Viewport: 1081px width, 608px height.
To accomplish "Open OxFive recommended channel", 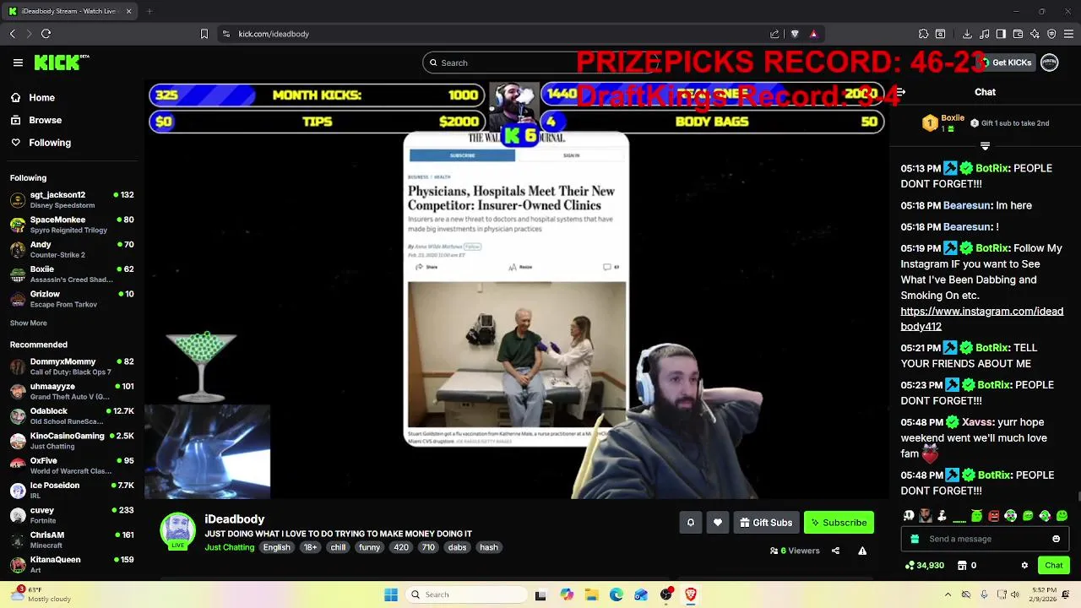I will point(73,465).
